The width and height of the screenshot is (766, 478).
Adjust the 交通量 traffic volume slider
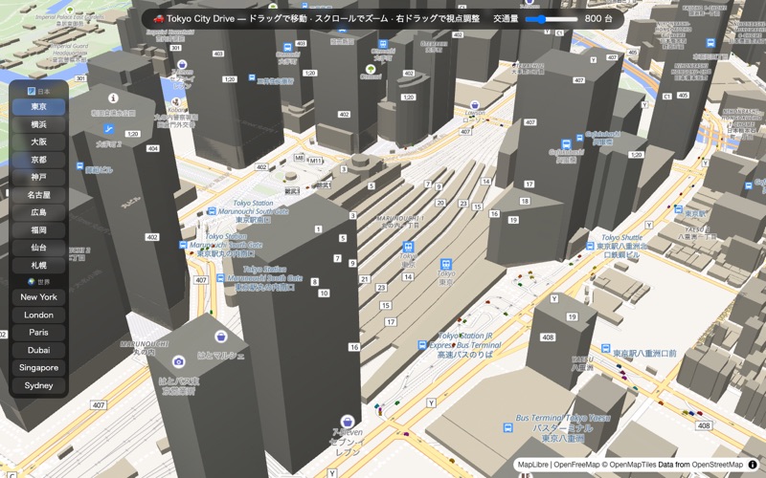(552, 19)
